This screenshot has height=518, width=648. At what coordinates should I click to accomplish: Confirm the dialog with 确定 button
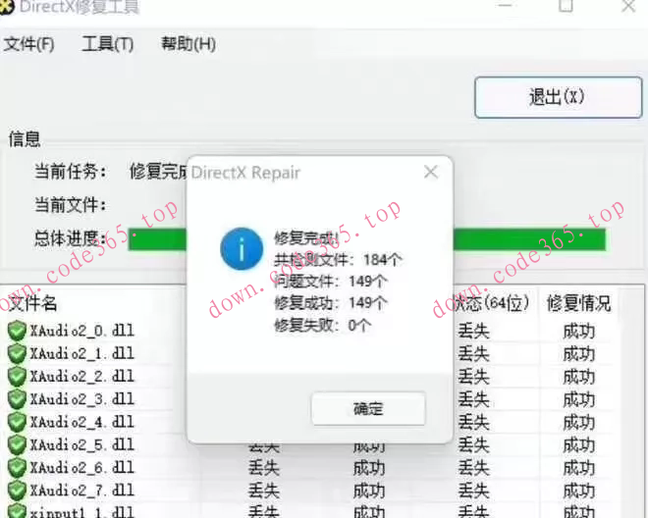368,408
